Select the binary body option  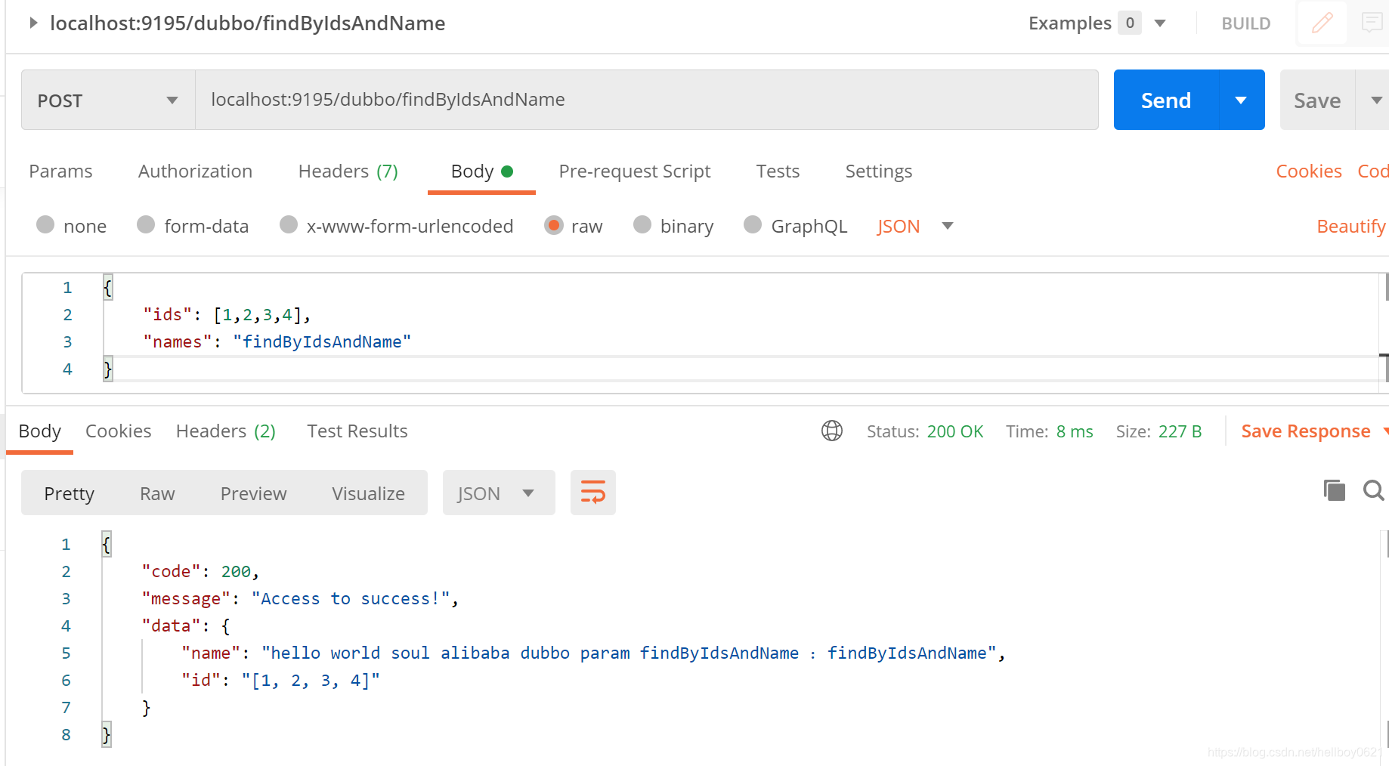click(642, 225)
